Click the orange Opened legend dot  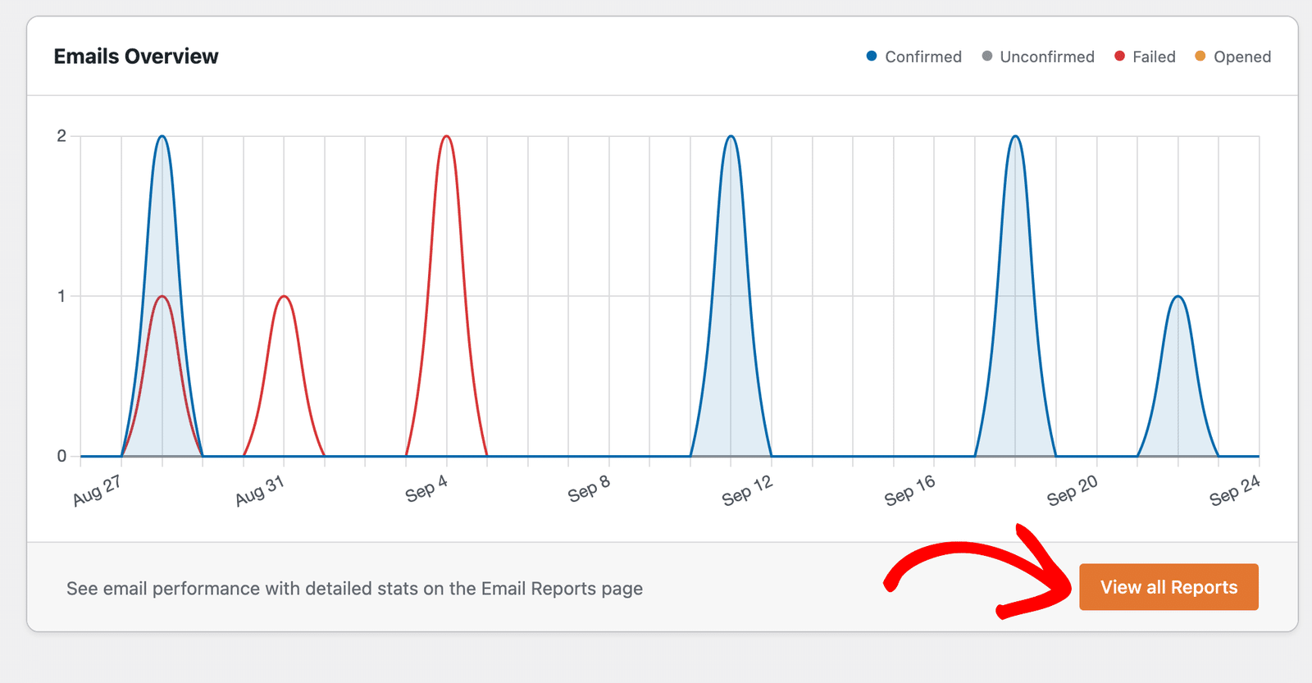(x=1200, y=56)
